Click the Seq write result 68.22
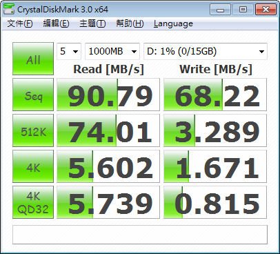 (x=215, y=95)
